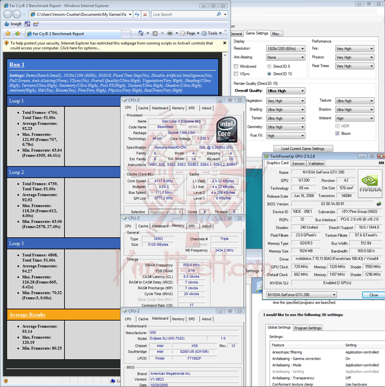385x387 pixels.
Task: Open the GPU-Z graphics card selector dropdown
Action: 302,295
